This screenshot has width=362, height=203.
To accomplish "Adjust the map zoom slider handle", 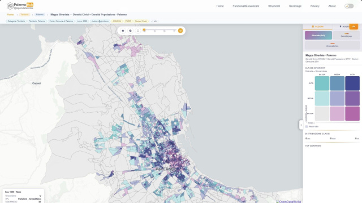I will tap(144, 30).
